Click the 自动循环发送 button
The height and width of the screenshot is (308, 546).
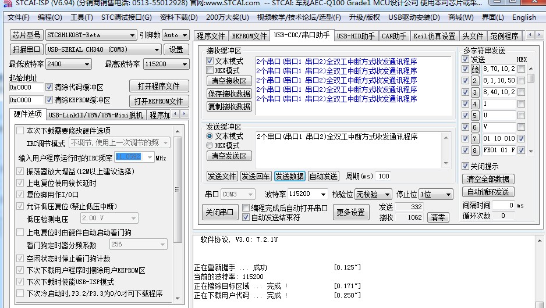(x=488, y=192)
